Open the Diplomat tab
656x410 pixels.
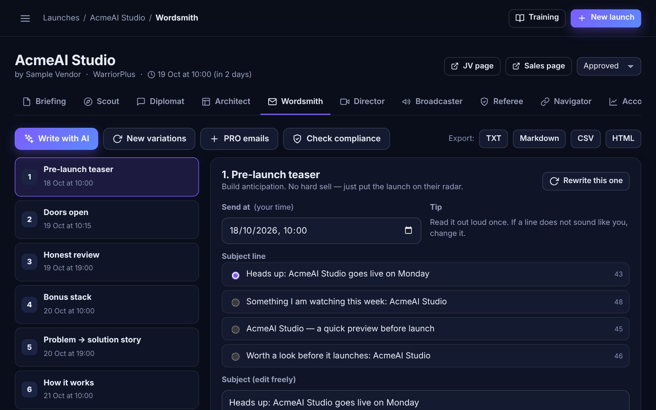pos(161,102)
